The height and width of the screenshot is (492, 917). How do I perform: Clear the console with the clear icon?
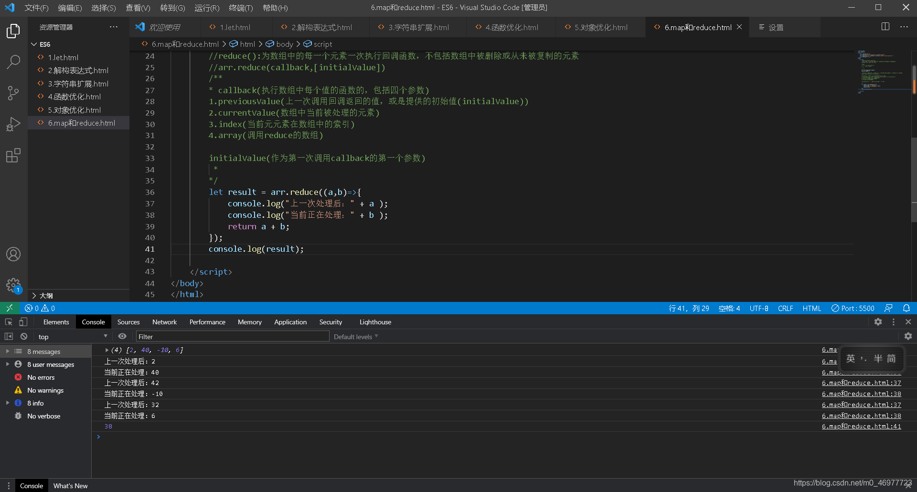[x=24, y=336]
